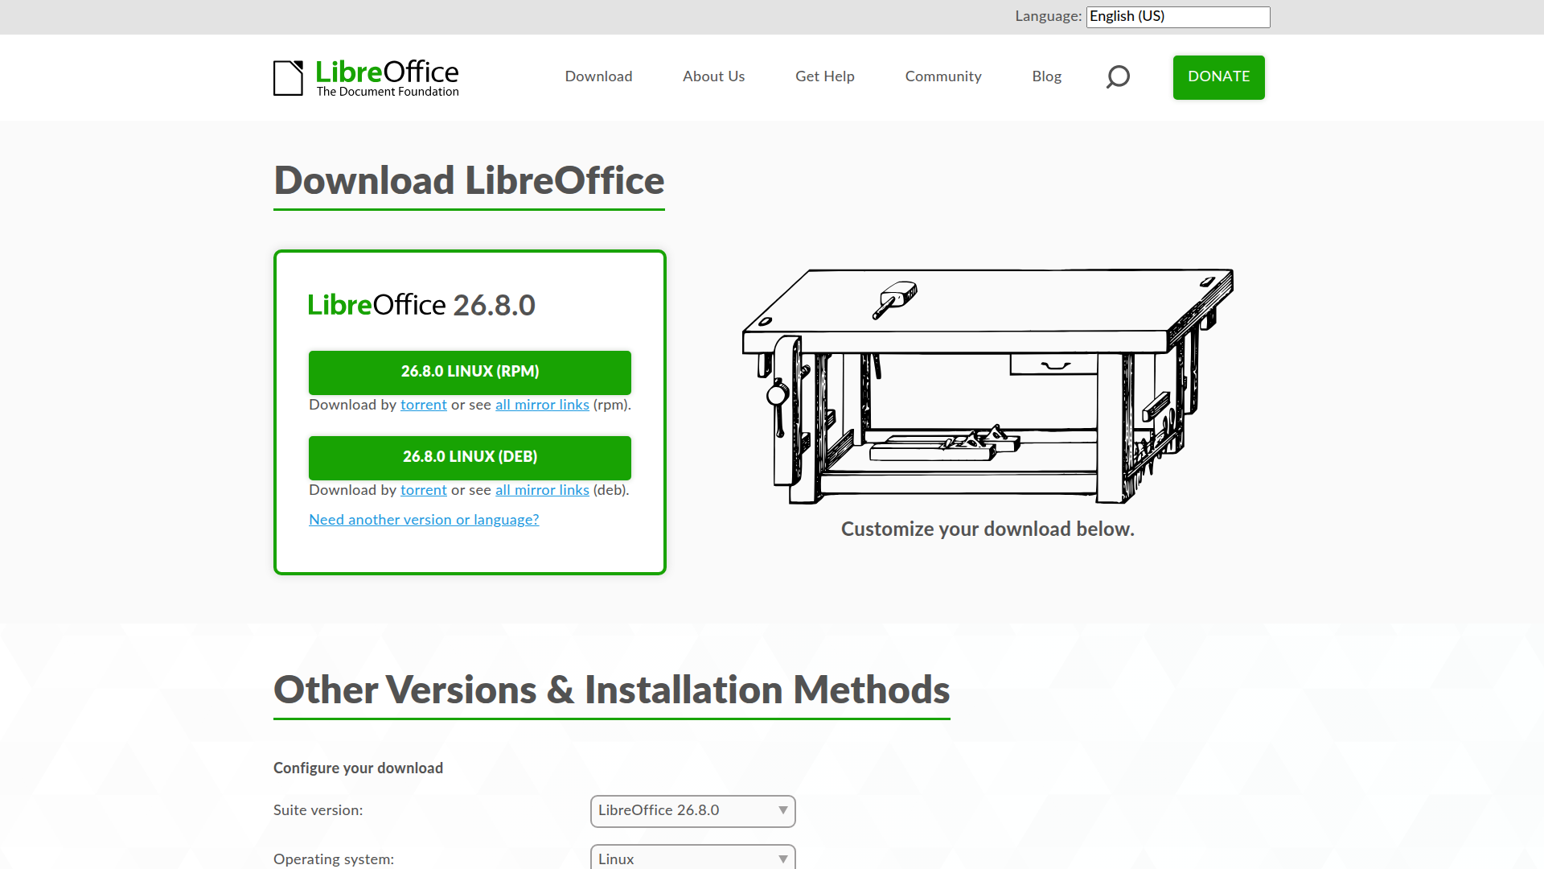Click the Download LibreOffice heading
The width and height of the screenshot is (1544, 869).
(469, 180)
